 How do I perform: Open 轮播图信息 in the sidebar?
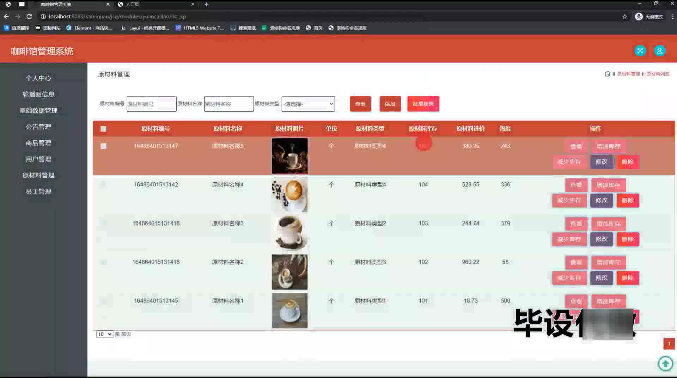pyautogui.click(x=38, y=94)
